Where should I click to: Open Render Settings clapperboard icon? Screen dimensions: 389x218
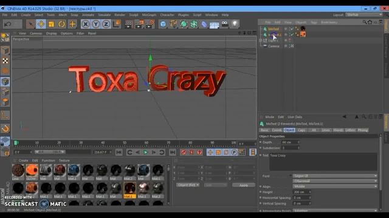(x=150, y=24)
